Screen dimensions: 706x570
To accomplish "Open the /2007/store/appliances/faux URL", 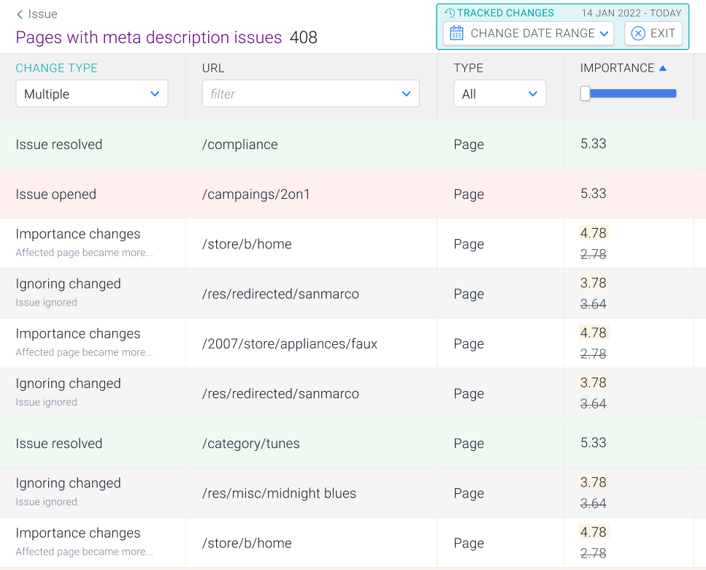I will 290,343.
